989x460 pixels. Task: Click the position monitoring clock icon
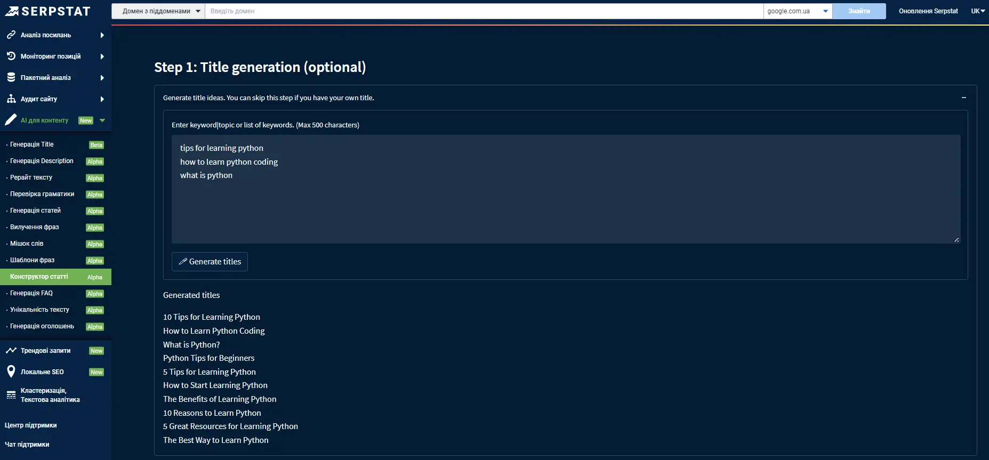[x=11, y=56]
